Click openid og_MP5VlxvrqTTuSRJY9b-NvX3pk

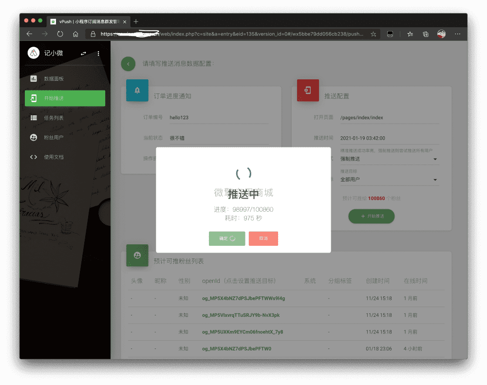coord(241,315)
